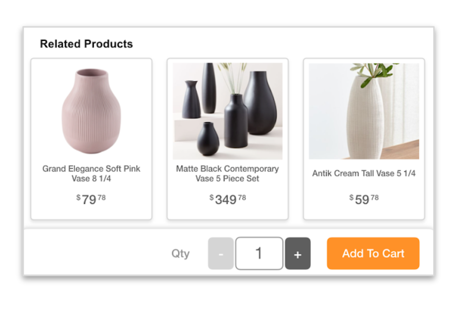Screen dimensions: 457x309
Task: Open the cream tall vase product image
Action: [364, 111]
